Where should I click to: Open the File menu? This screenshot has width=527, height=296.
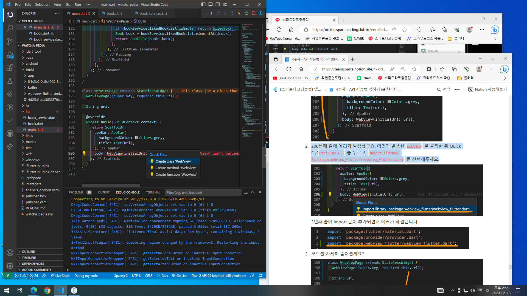click(18, 4)
